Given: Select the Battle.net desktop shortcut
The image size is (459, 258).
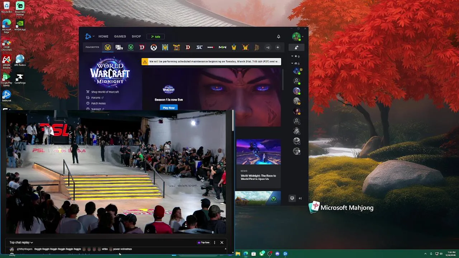Looking at the screenshot, I should 6,96.
